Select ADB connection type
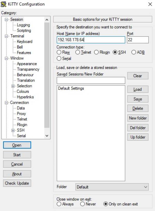The image size is (155, 211). [x=134, y=52]
